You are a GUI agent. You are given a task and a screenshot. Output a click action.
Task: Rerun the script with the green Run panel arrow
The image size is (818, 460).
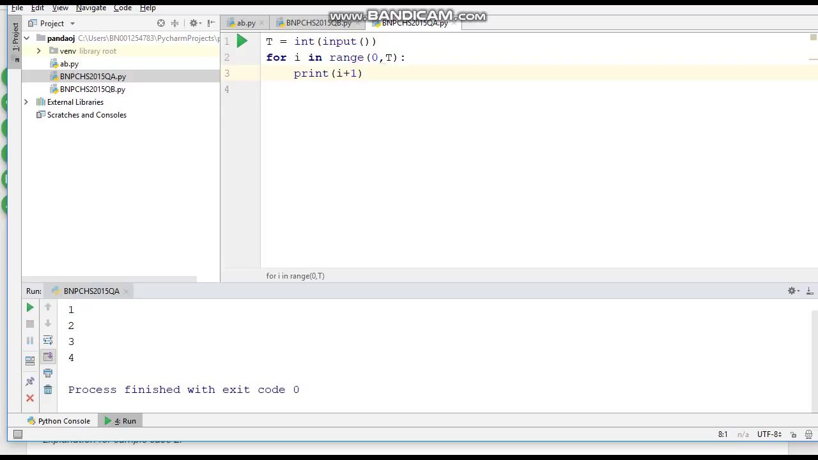(x=30, y=307)
